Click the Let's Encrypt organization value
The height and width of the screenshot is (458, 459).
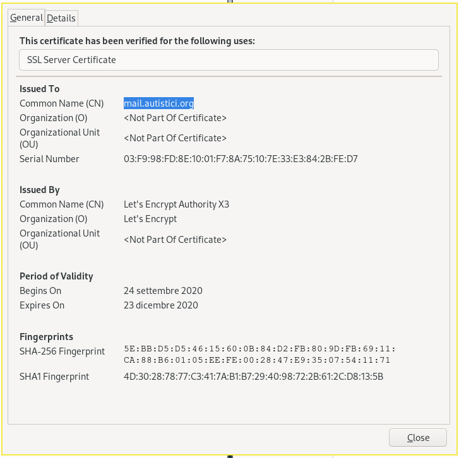(150, 219)
